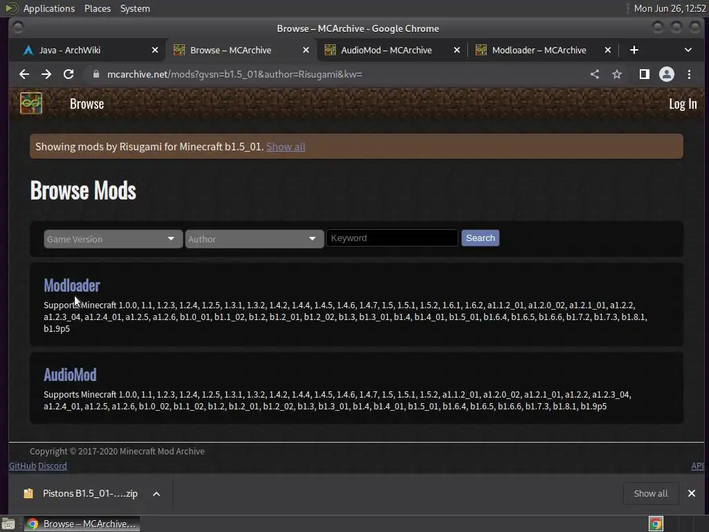Click Log In in site header
This screenshot has width=709, height=532.
click(x=683, y=104)
